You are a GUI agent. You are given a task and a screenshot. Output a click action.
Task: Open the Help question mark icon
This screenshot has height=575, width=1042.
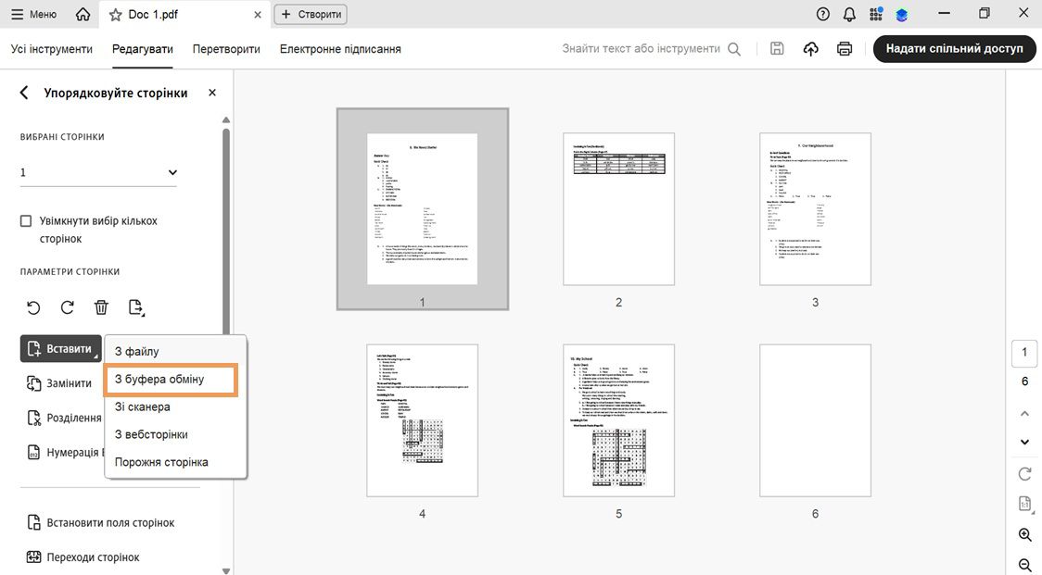(x=822, y=14)
